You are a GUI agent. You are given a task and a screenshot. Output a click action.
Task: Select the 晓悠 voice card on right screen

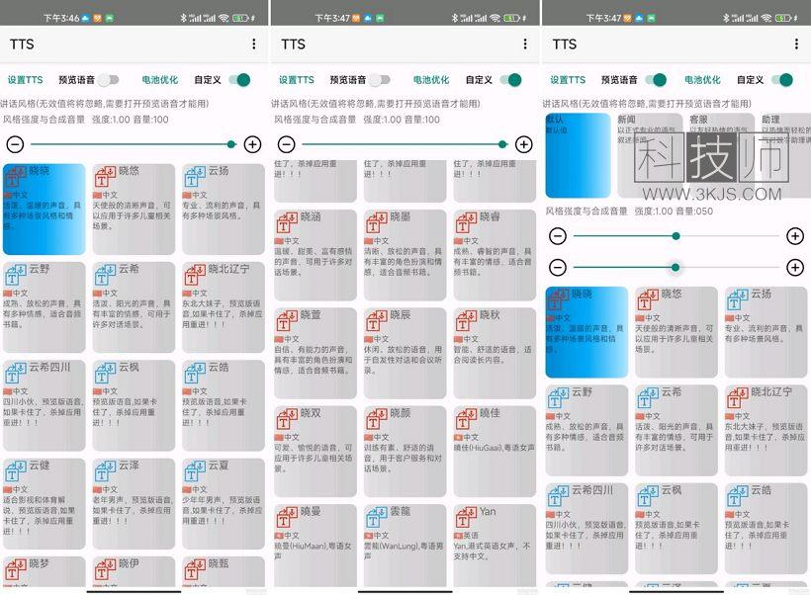click(676, 332)
